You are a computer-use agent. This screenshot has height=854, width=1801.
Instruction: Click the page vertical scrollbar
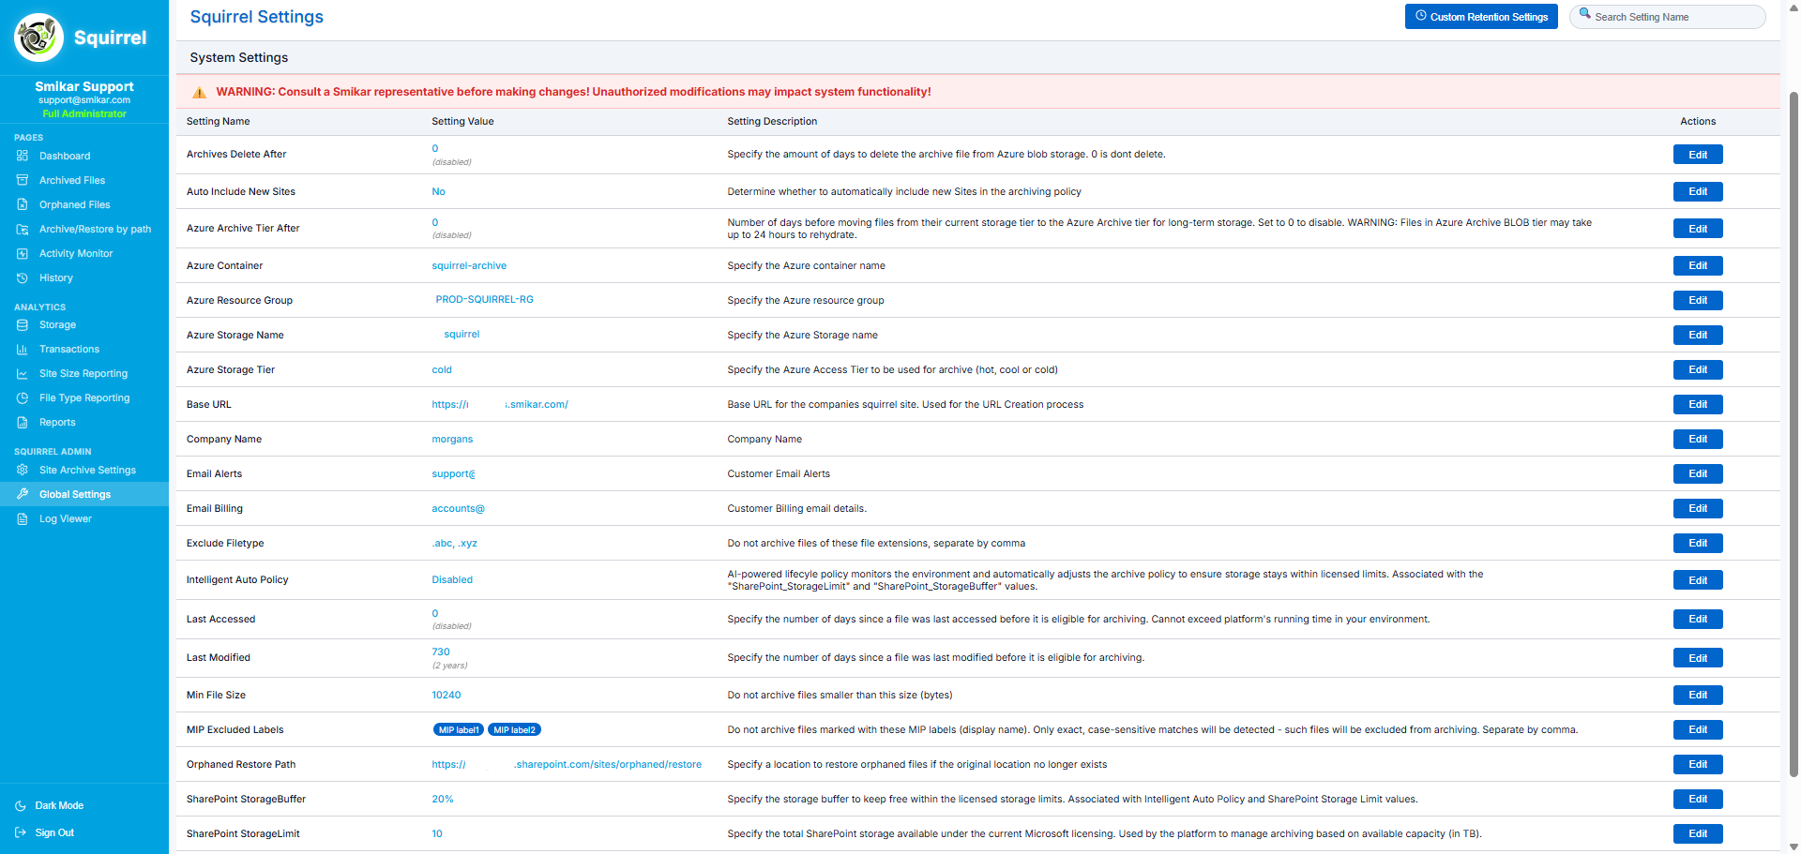pos(1793,431)
